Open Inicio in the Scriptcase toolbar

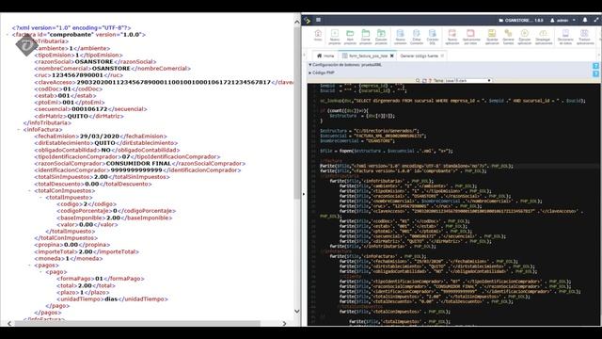point(318,36)
